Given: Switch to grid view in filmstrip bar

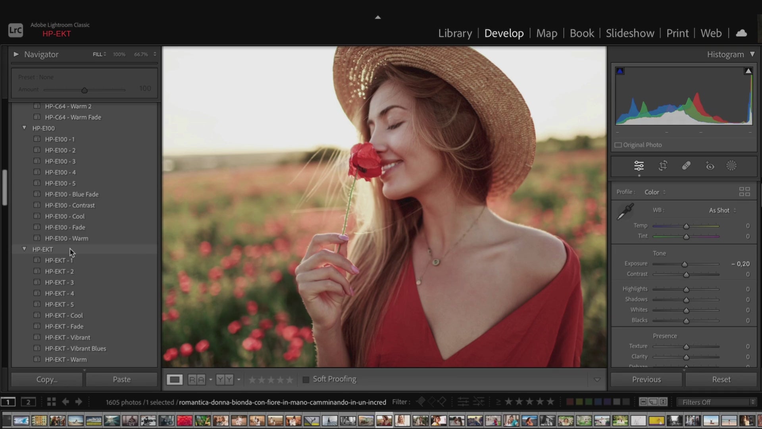Looking at the screenshot, I should coord(51,402).
